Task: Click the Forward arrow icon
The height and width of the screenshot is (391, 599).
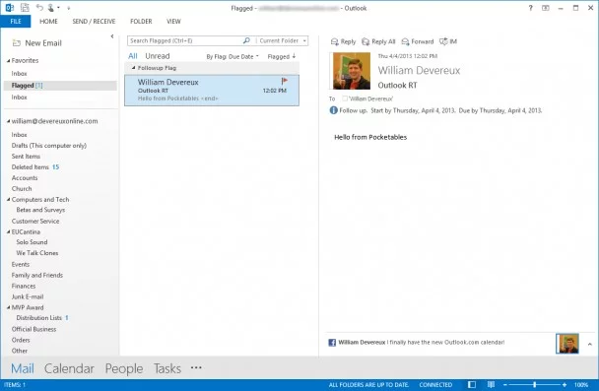Action: click(x=405, y=41)
